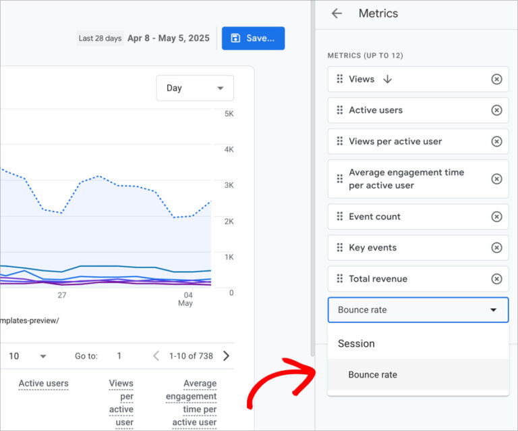Remove the Event count metric
This screenshot has height=431, width=518.
496,217
